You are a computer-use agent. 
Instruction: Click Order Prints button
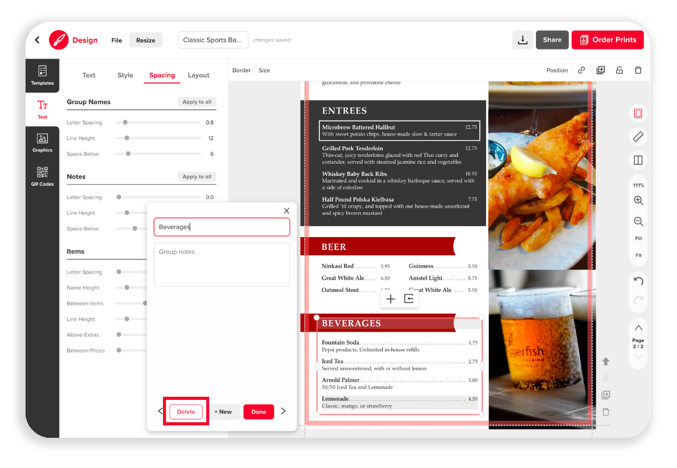[x=608, y=40]
